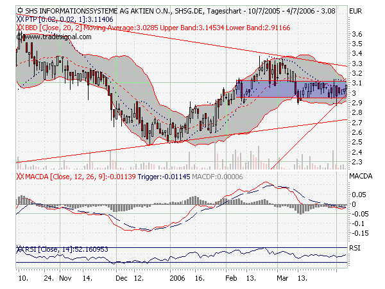Click the EUR axis label
The height and width of the screenshot is (289, 385).
point(355,11)
